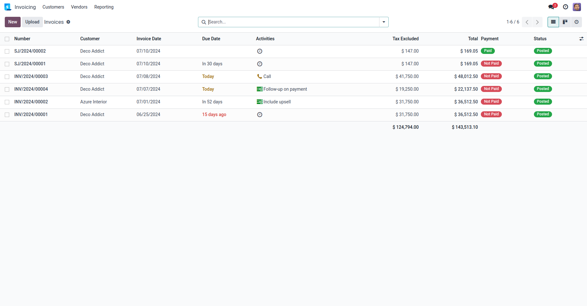Create a New invoice
The image size is (587, 306).
(x=13, y=22)
